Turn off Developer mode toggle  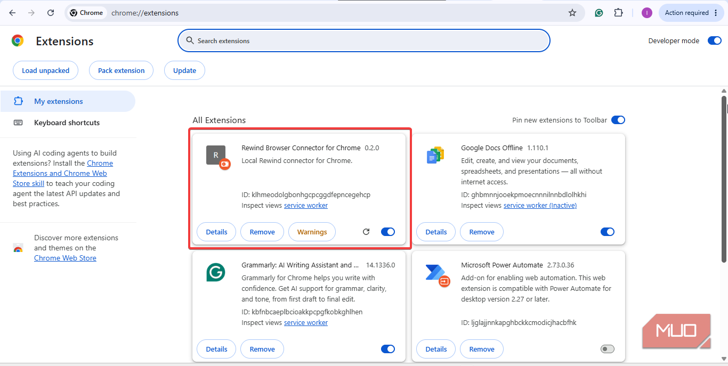[x=714, y=40]
